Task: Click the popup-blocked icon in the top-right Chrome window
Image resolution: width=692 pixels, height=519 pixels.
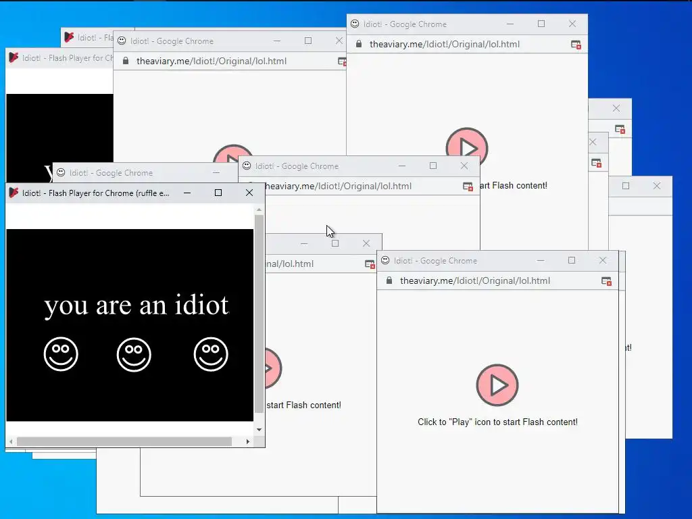Action: (576, 45)
